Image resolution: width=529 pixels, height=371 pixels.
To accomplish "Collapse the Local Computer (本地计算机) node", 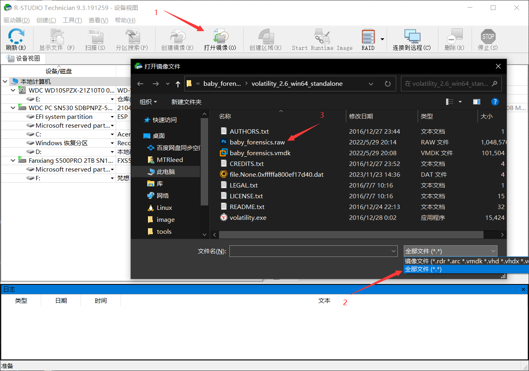I will 5,81.
